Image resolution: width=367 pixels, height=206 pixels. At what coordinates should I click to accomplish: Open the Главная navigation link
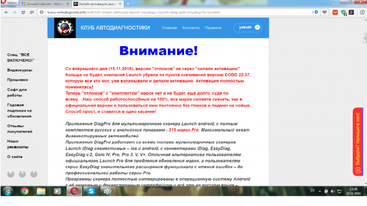coord(169,28)
